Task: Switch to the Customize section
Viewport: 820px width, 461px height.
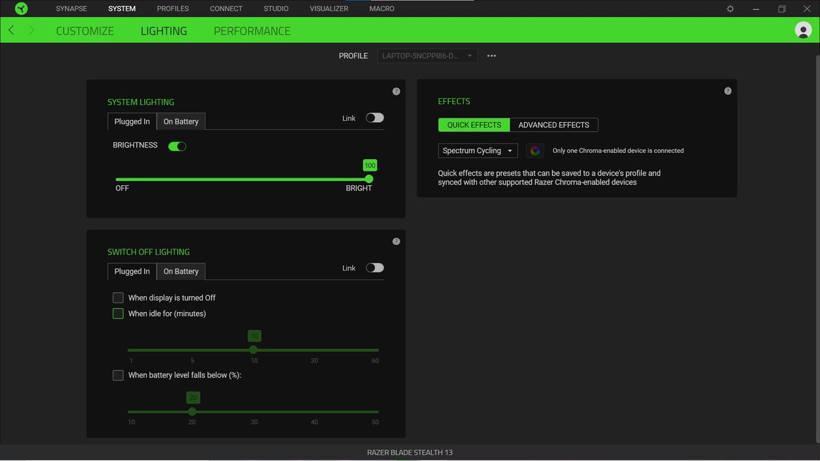Action: coord(85,31)
